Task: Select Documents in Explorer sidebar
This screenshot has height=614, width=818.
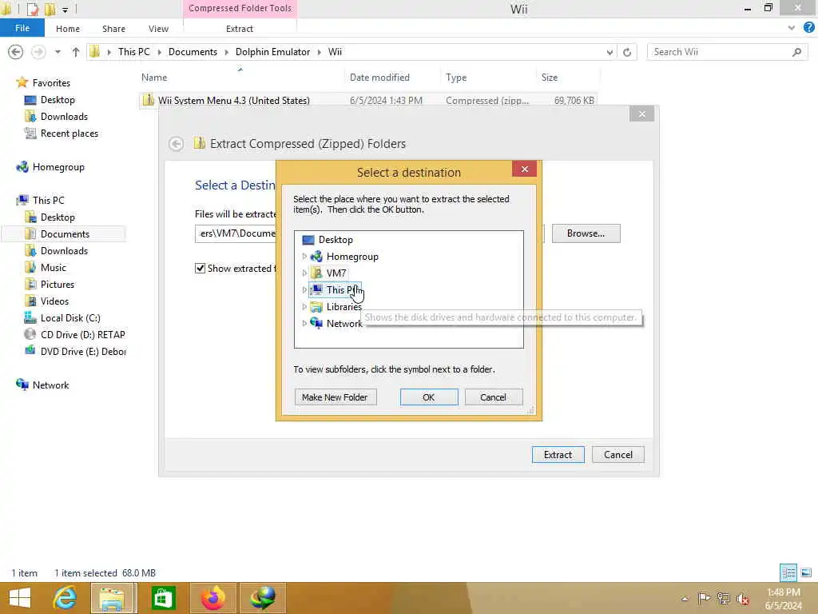Action: pyautogui.click(x=65, y=234)
